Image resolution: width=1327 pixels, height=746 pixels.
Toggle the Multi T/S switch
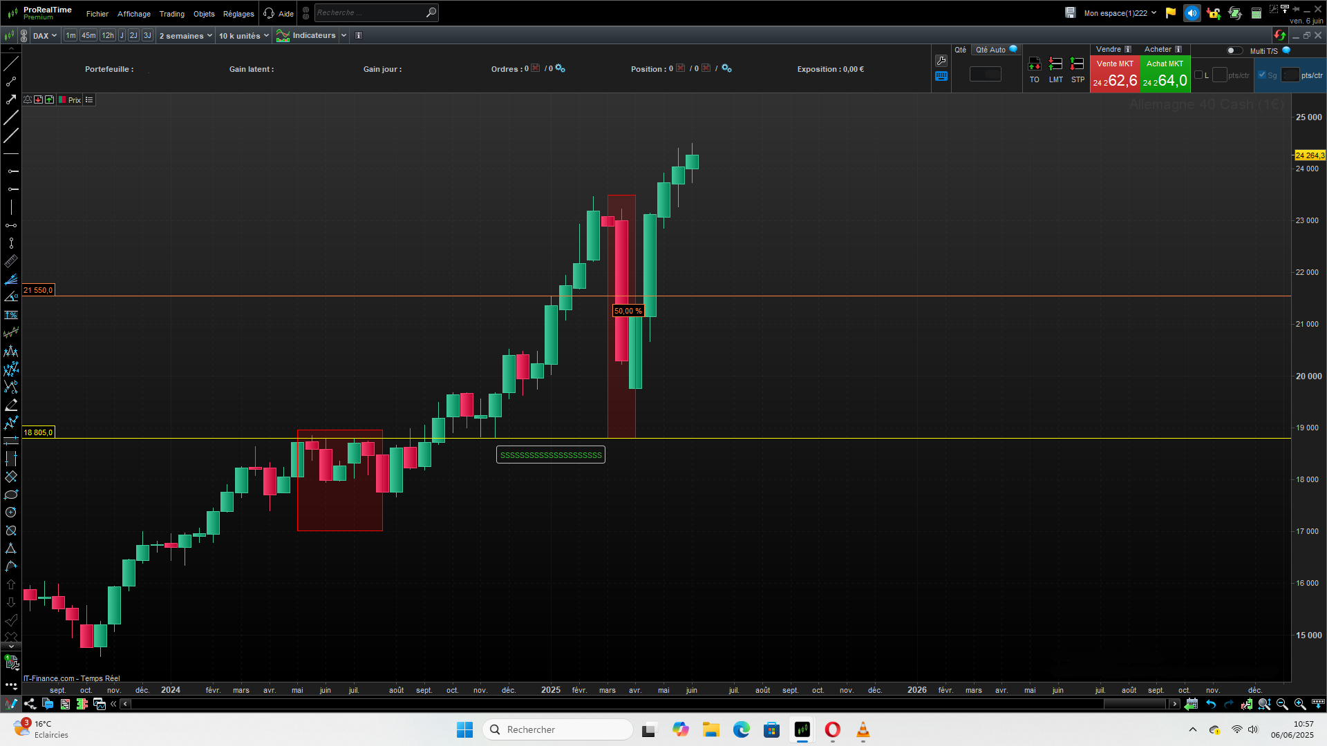[x=1234, y=50]
